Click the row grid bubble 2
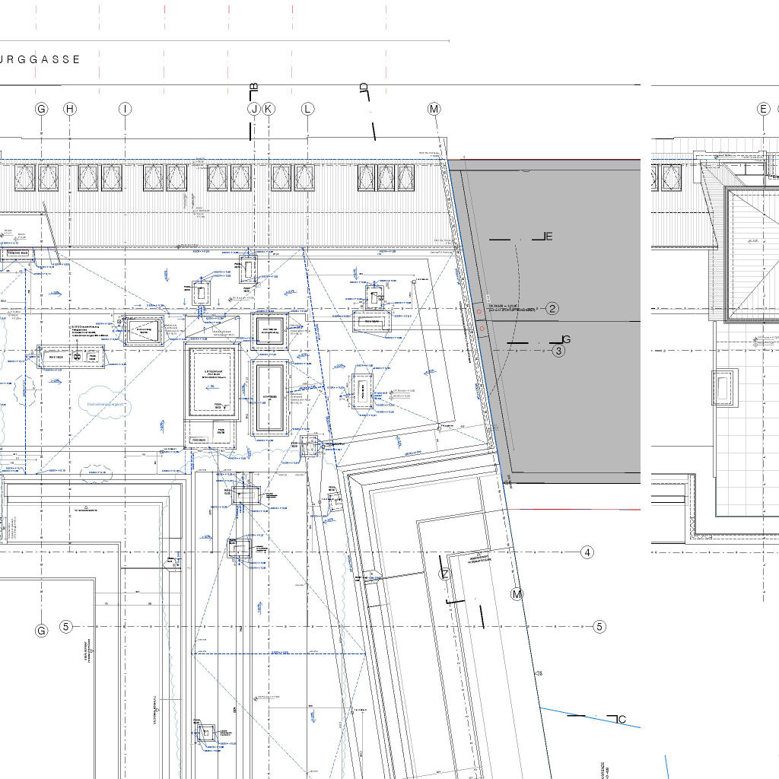Image resolution: width=779 pixels, height=779 pixels. click(x=552, y=308)
